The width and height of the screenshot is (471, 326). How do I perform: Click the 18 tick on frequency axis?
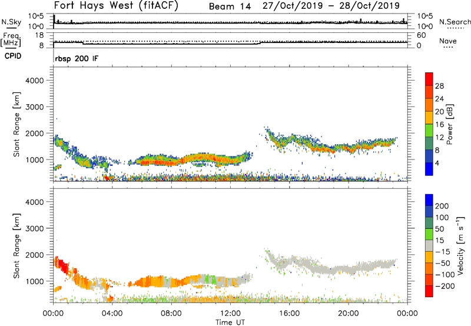tap(39, 35)
